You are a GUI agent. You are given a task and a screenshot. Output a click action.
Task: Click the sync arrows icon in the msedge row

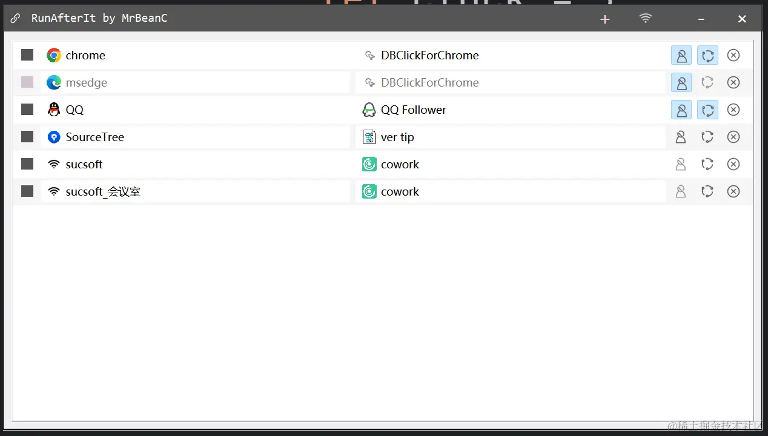coord(707,82)
